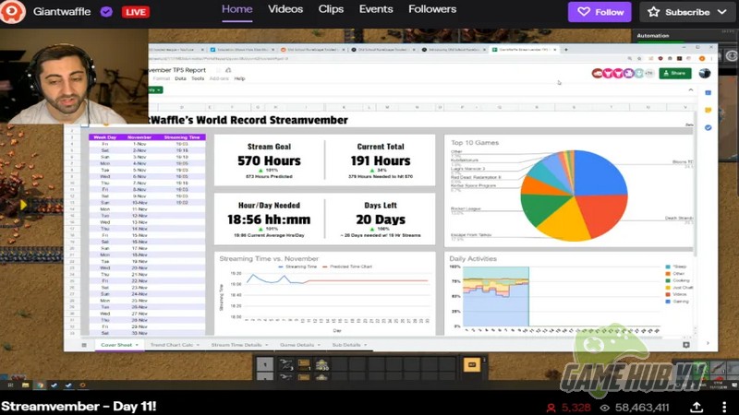Click the side panel expand arrow at bottom right
739x415 pixels.
pos(708,343)
